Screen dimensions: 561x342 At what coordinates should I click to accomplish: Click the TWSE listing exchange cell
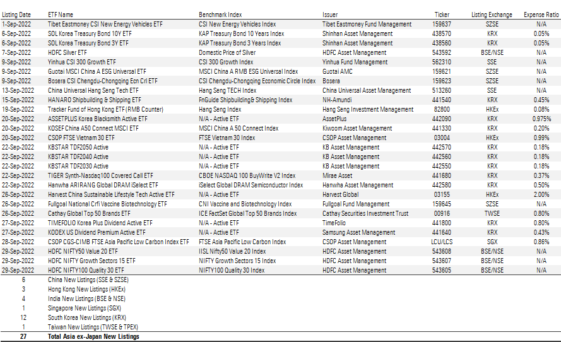point(492,213)
